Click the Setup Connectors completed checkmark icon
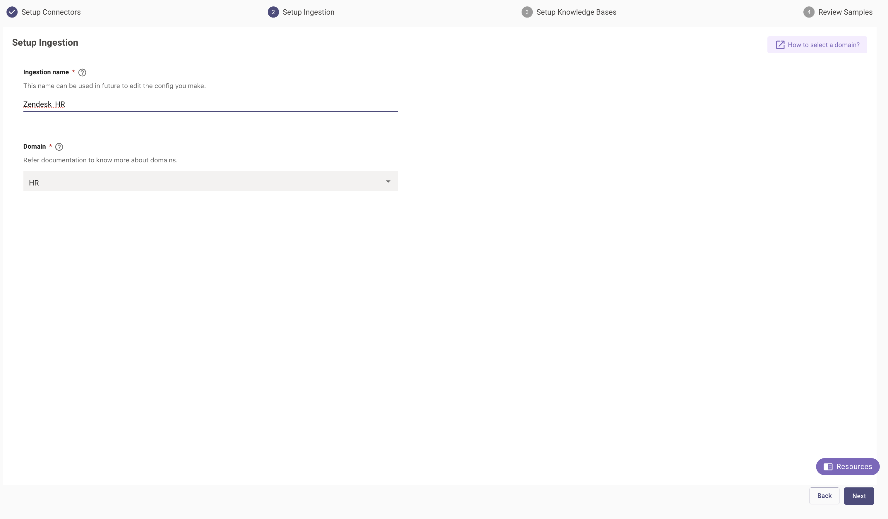888x519 pixels. tap(12, 12)
